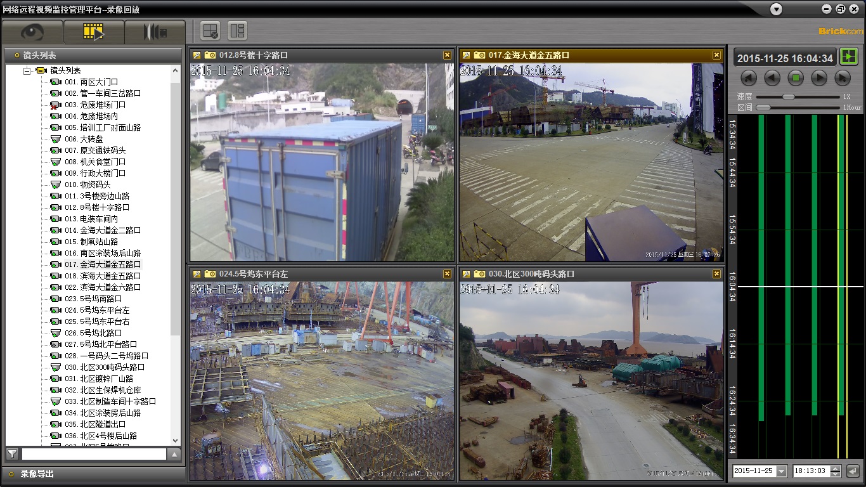Click the speed slider handle
Viewport: 866px width, 487px height.
pos(788,96)
